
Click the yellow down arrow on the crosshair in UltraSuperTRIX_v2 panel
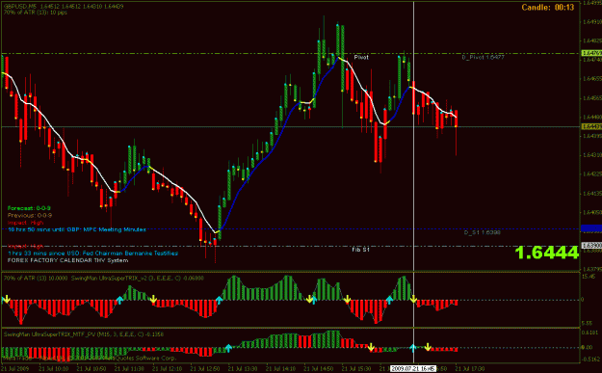(x=414, y=299)
